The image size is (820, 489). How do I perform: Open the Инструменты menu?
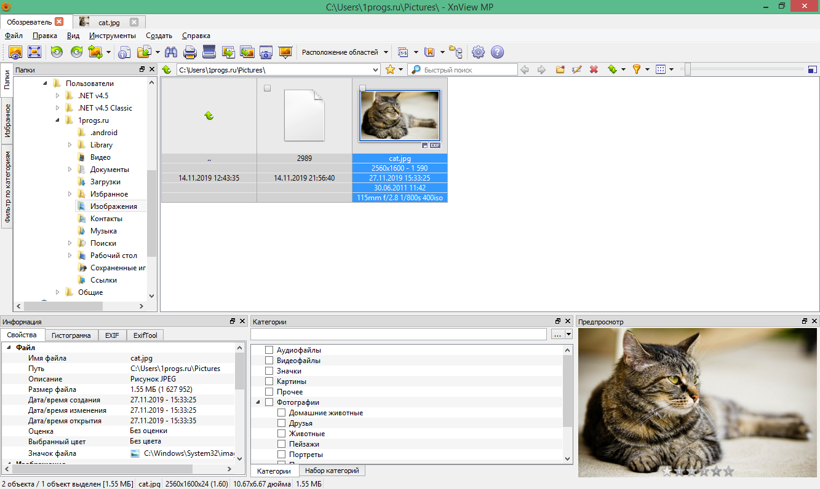click(114, 36)
